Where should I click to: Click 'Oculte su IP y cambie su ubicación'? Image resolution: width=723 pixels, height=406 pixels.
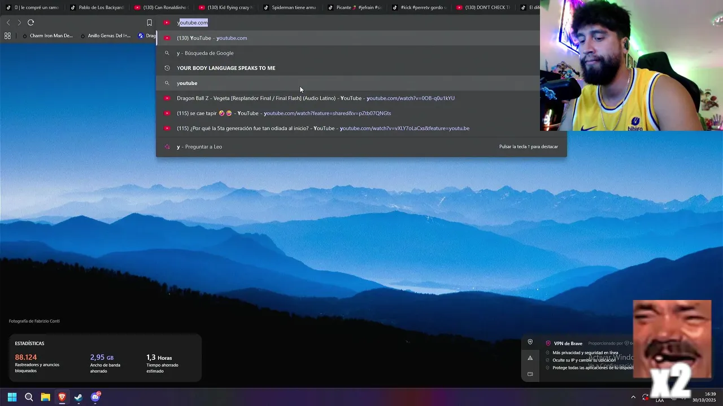584,360
